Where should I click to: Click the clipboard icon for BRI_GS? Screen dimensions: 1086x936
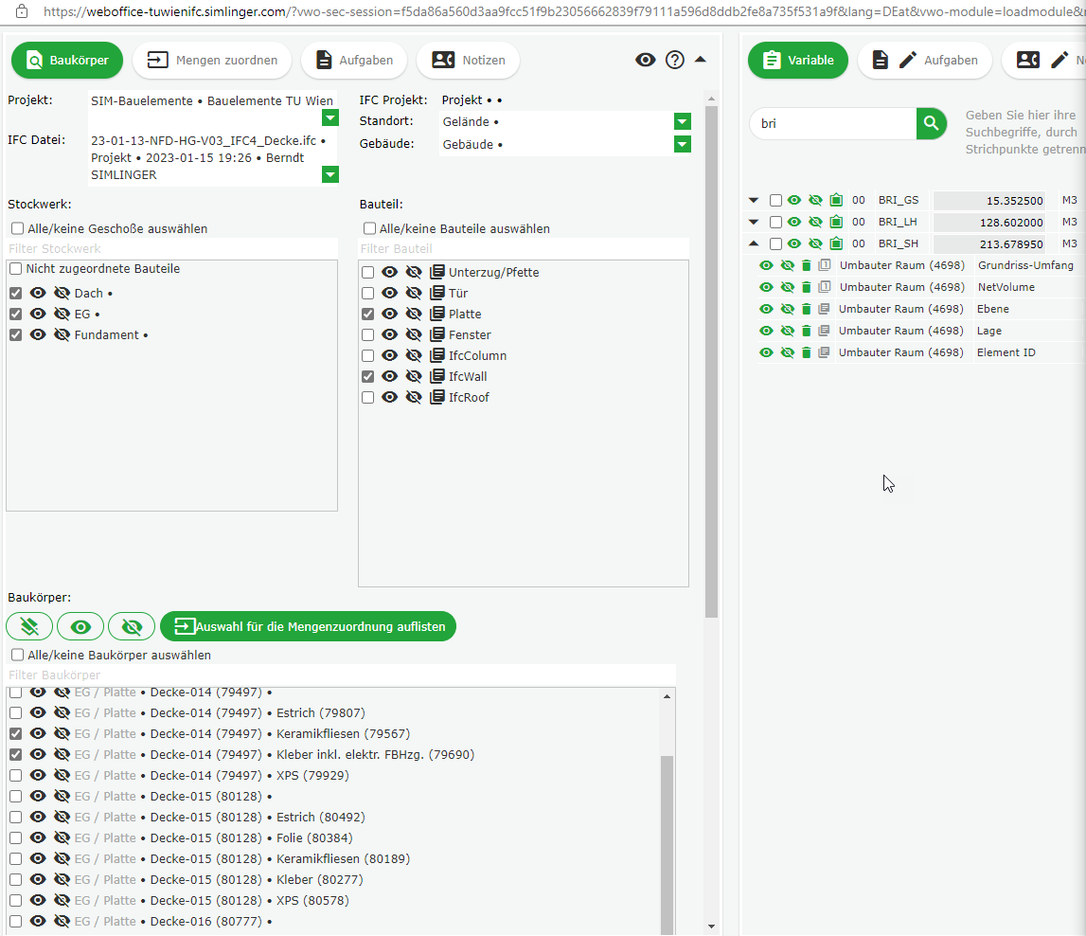pos(836,201)
